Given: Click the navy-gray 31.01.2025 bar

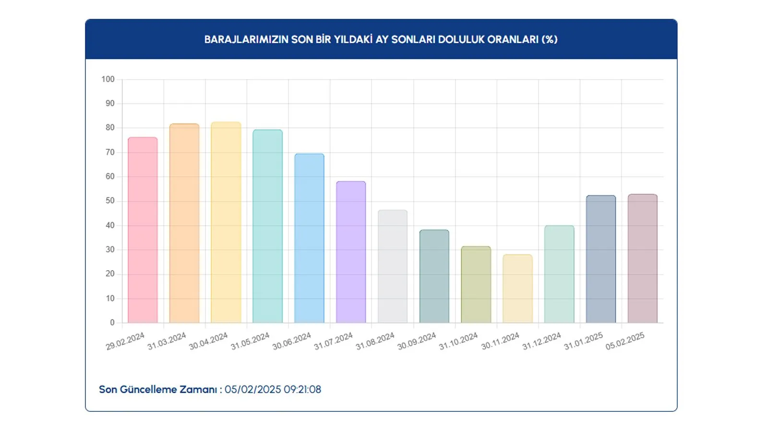Looking at the screenshot, I should coord(601,259).
